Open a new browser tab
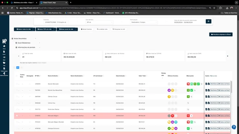Image resolution: width=239 pixels, height=134 pixels. (x=71, y=3)
